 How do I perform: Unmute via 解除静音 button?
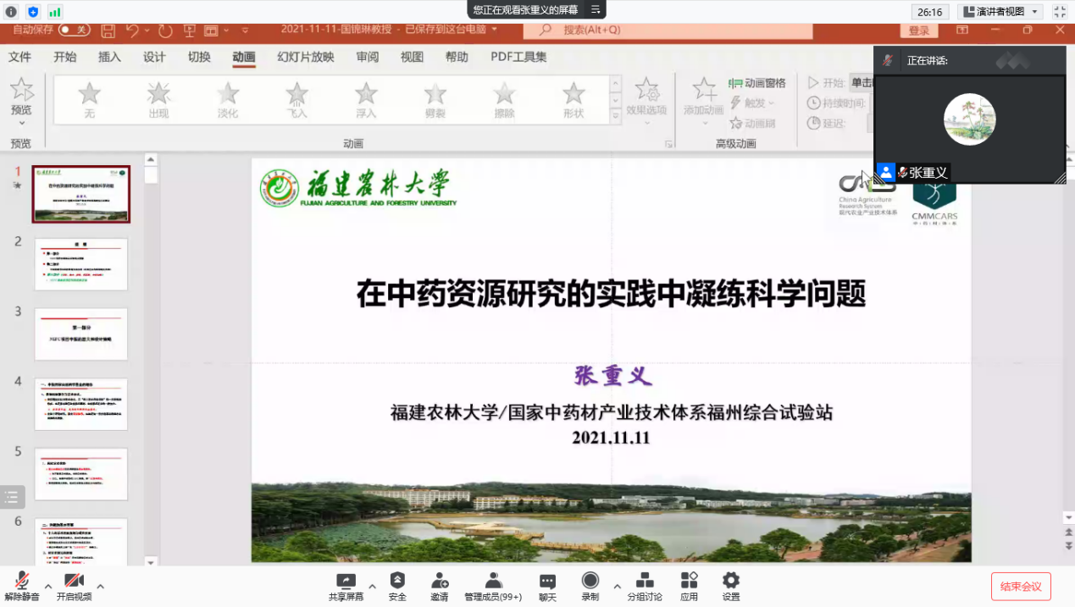point(23,584)
